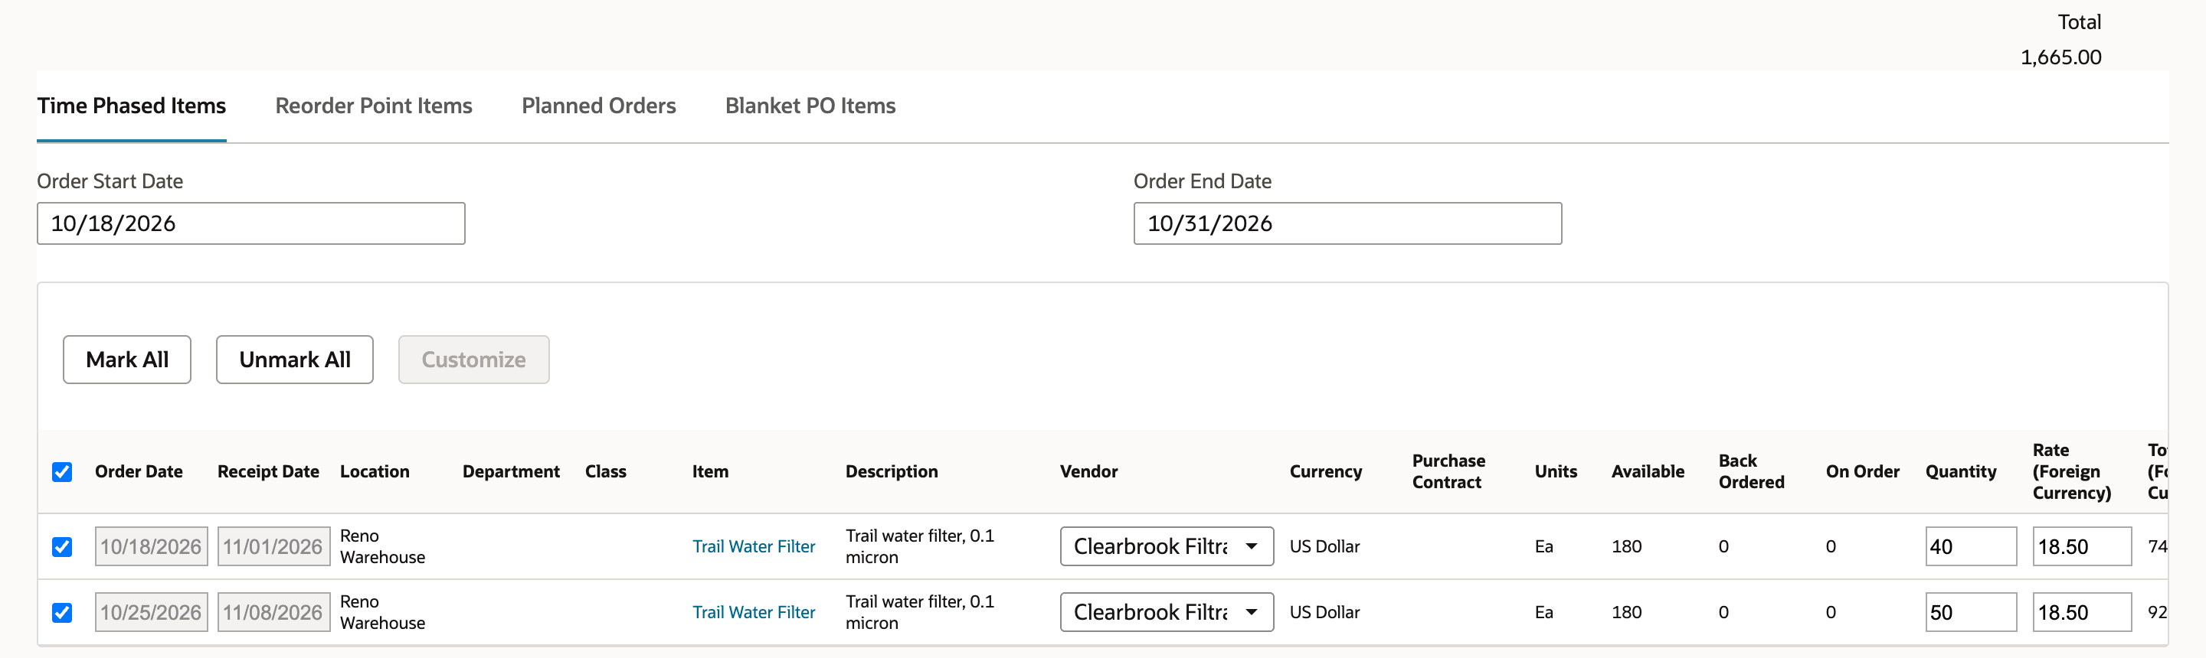Click the Total value 1,665.00

point(2060,57)
